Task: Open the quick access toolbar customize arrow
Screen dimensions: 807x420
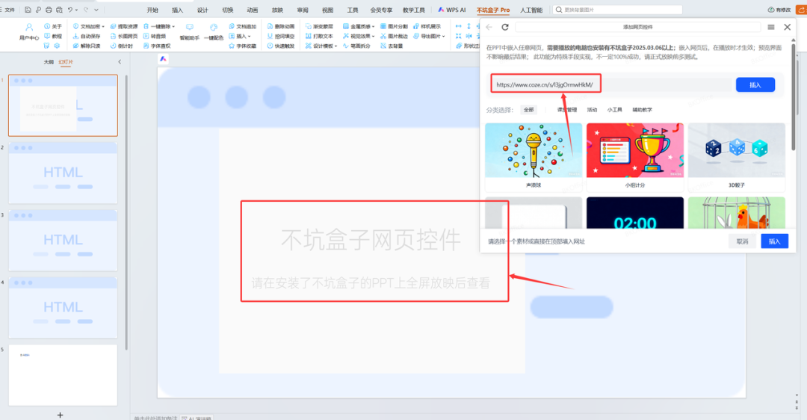Action: pos(96,10)
